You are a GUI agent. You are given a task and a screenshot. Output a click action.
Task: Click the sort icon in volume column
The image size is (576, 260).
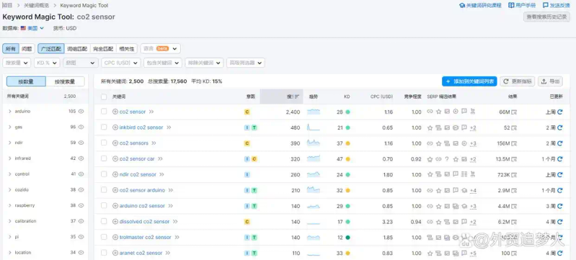297,97
